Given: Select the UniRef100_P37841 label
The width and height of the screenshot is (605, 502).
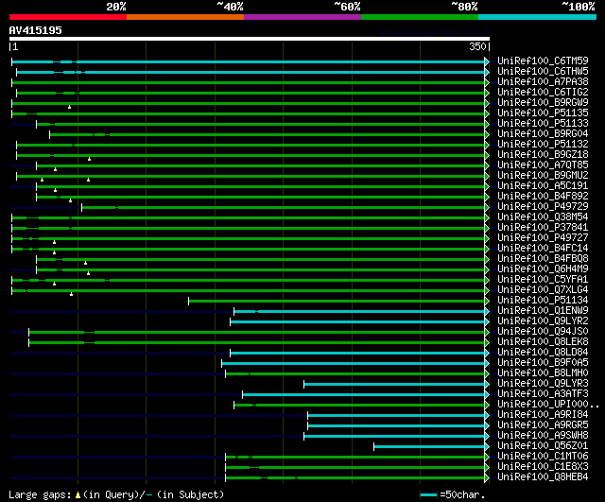Looking at the screenshot, I should point(543,228).
